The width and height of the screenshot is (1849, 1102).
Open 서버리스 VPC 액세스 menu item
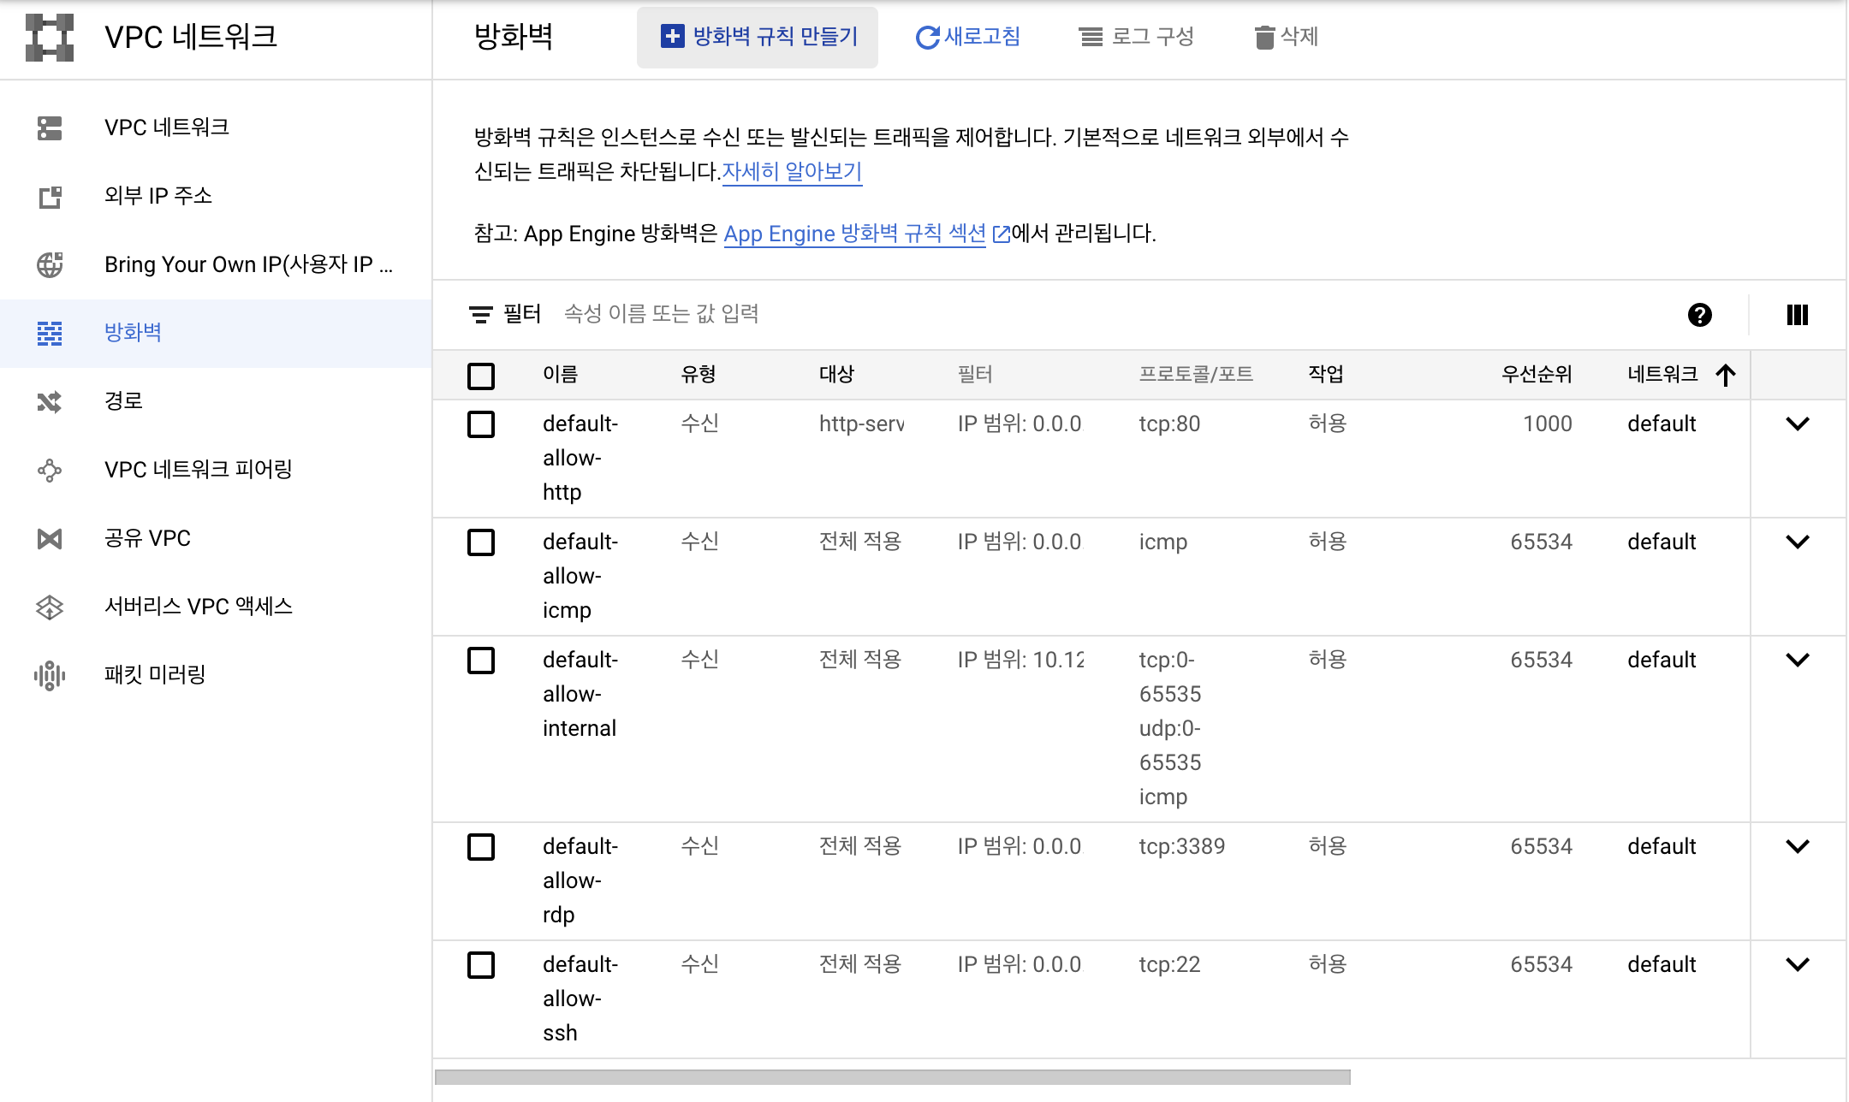(x=198, y=607)
